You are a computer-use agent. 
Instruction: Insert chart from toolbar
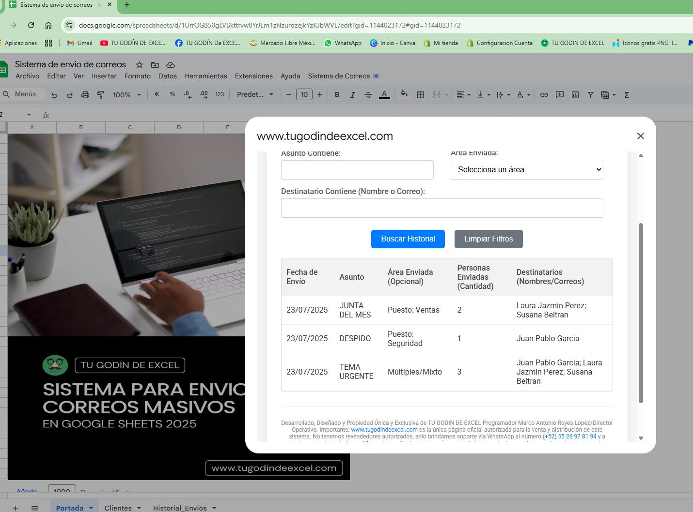(x=575, y=95)
